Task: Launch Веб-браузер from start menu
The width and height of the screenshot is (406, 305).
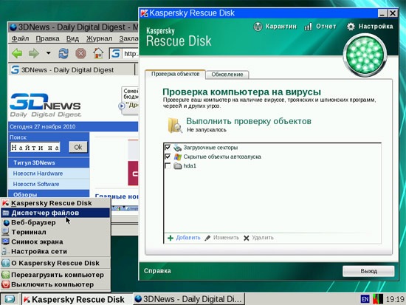Action: pyautogui.click(x=55, y=222)
